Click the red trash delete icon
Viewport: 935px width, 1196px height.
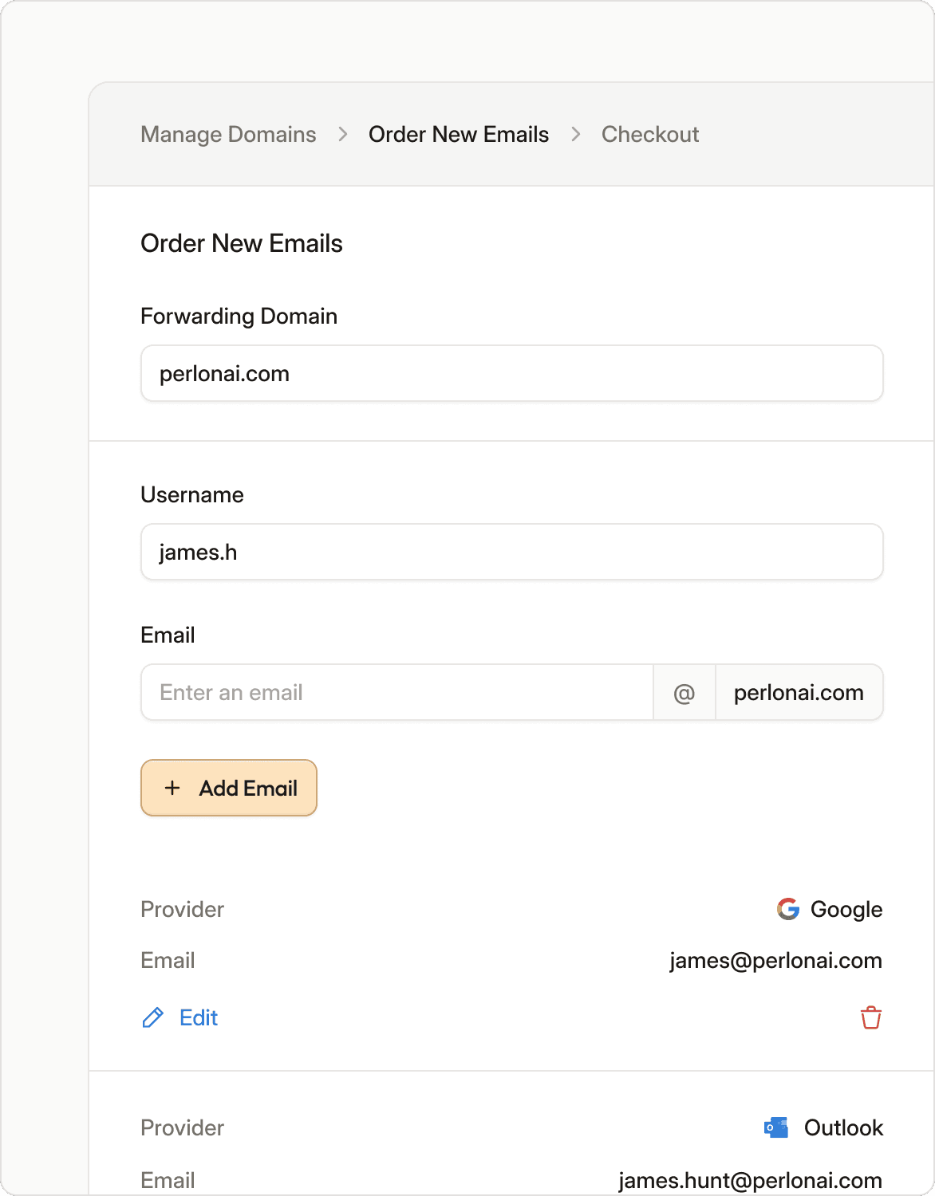[870, 1018]
